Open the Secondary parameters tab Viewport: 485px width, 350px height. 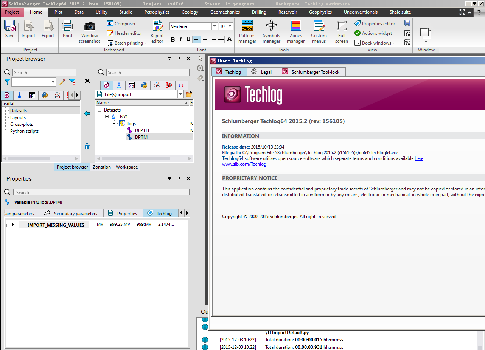[x=71, y=213]
